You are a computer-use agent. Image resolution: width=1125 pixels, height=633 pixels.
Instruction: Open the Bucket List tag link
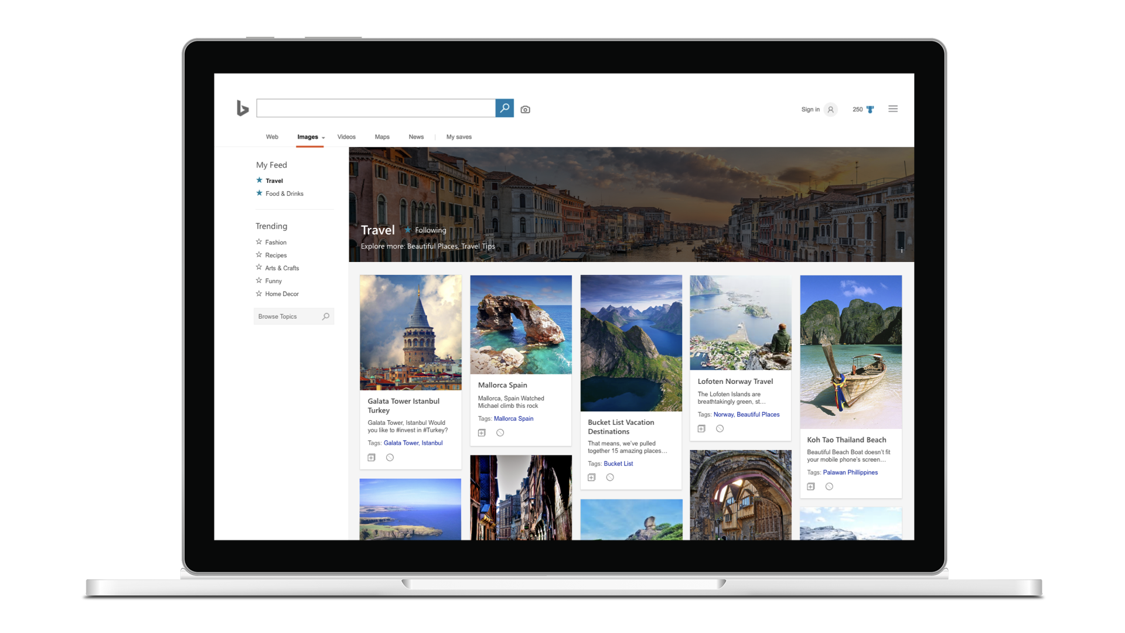coord(618,464)
